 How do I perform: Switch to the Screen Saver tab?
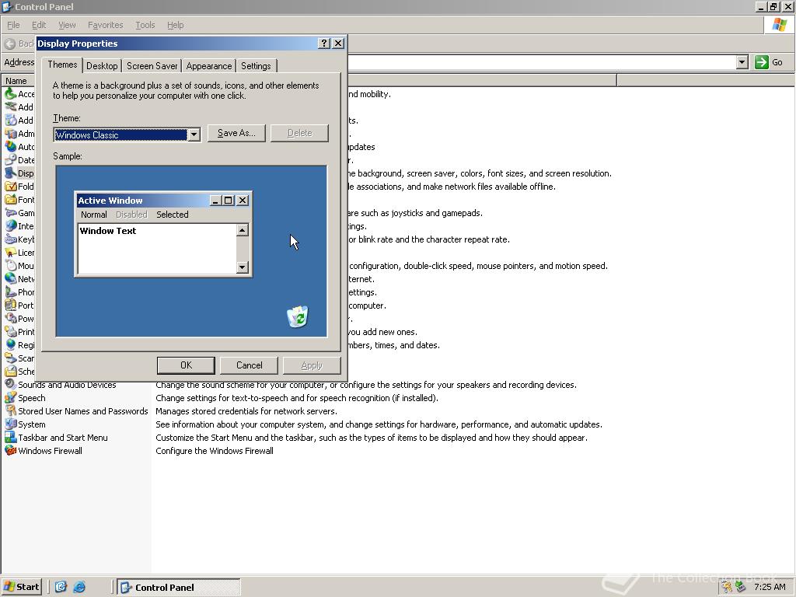pos(152,66)
